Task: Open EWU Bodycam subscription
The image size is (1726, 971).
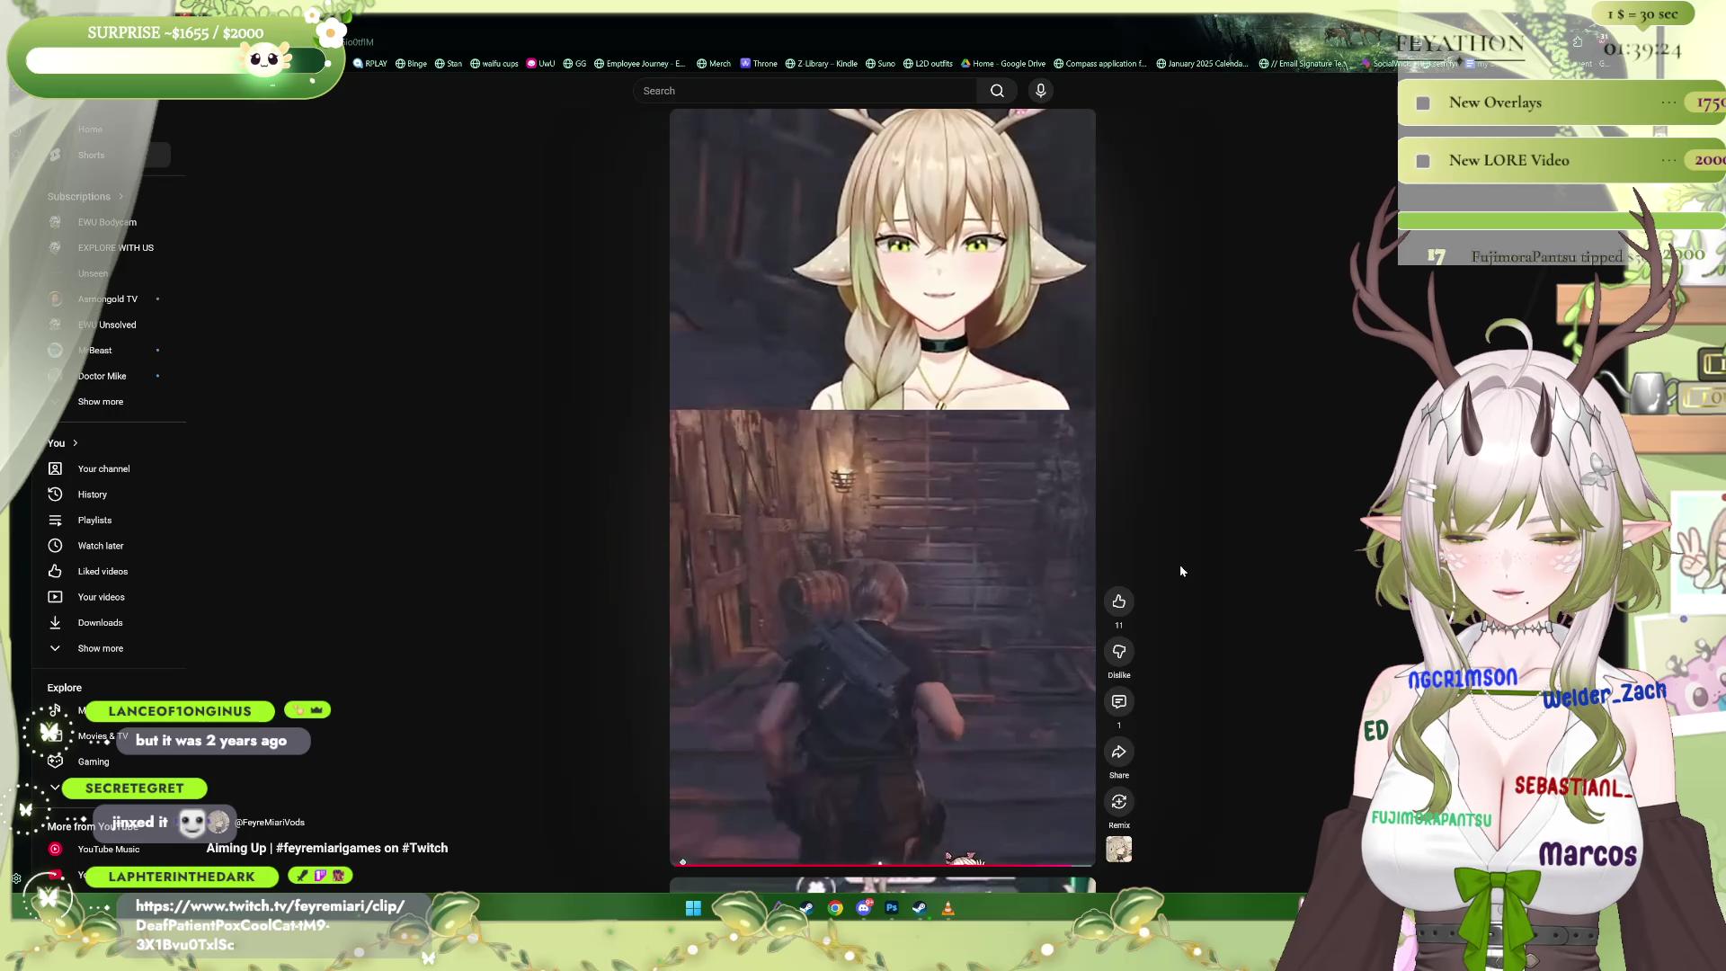Action: tap(108, 222)
